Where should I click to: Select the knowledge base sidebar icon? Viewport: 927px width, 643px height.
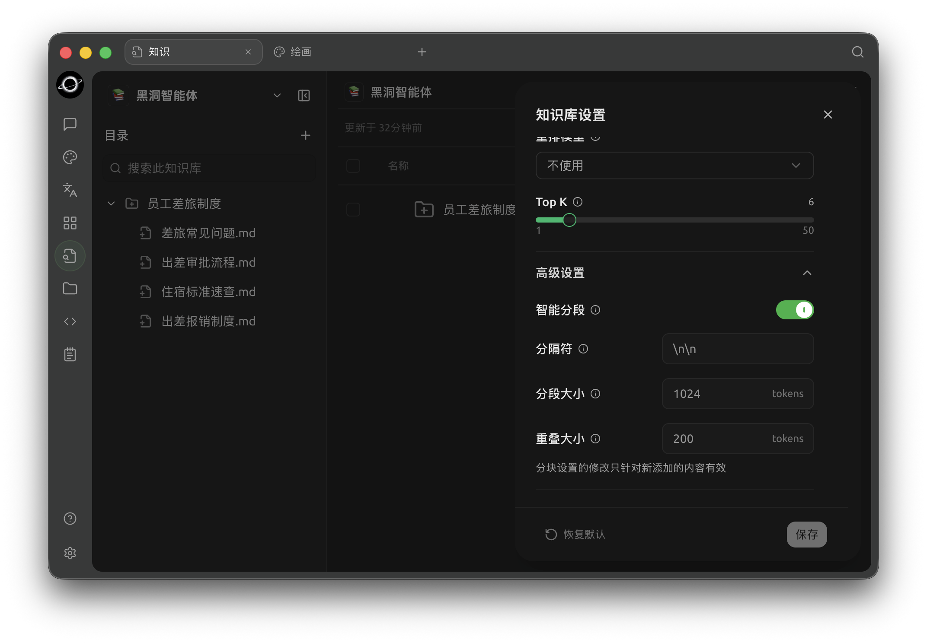[70, 256]
